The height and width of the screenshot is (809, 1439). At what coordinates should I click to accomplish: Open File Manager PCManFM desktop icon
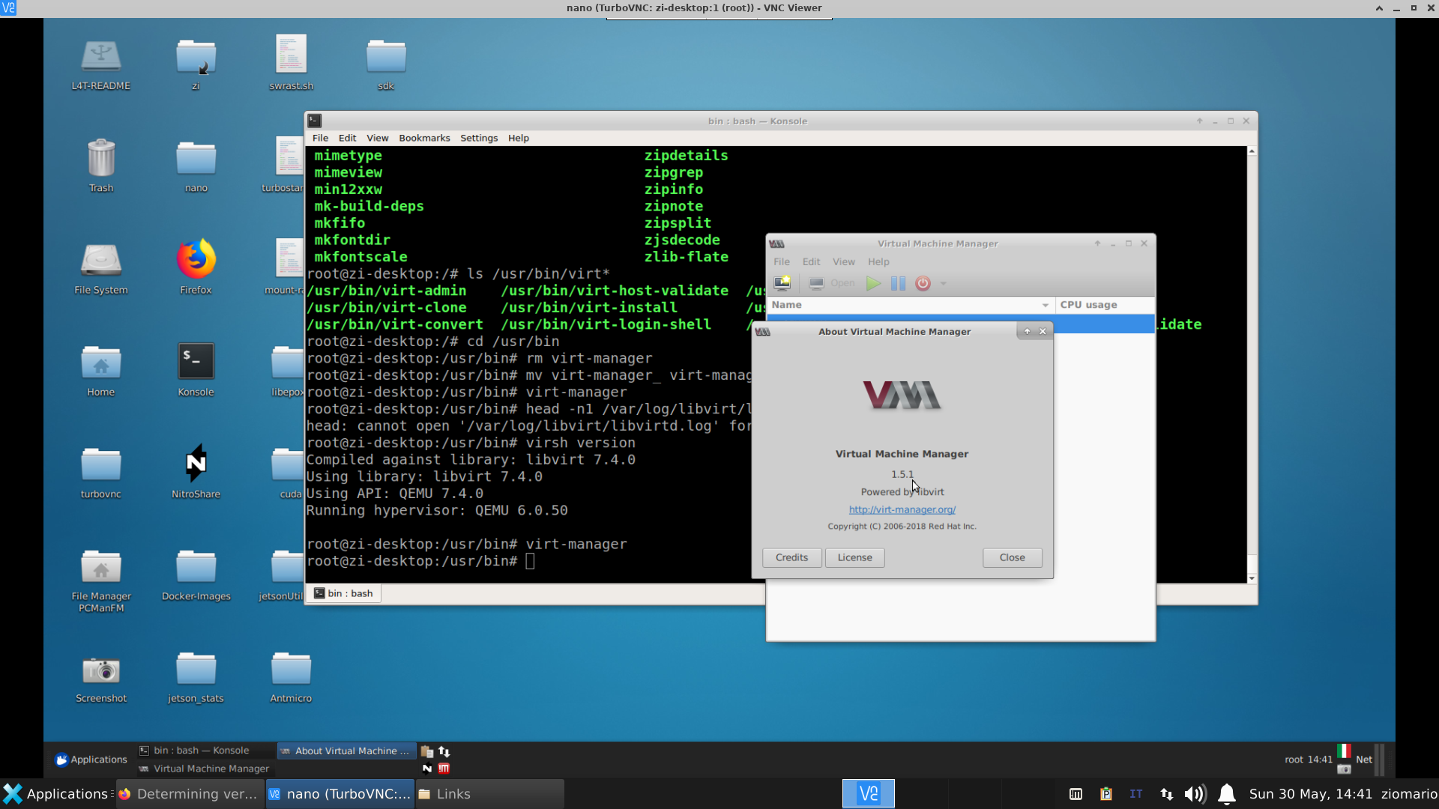[101, 581]
